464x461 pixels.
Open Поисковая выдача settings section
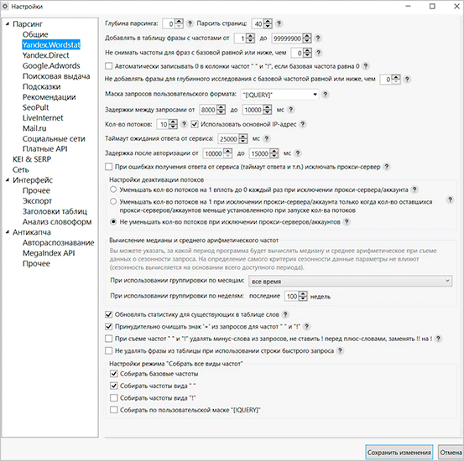click(56, 76)
